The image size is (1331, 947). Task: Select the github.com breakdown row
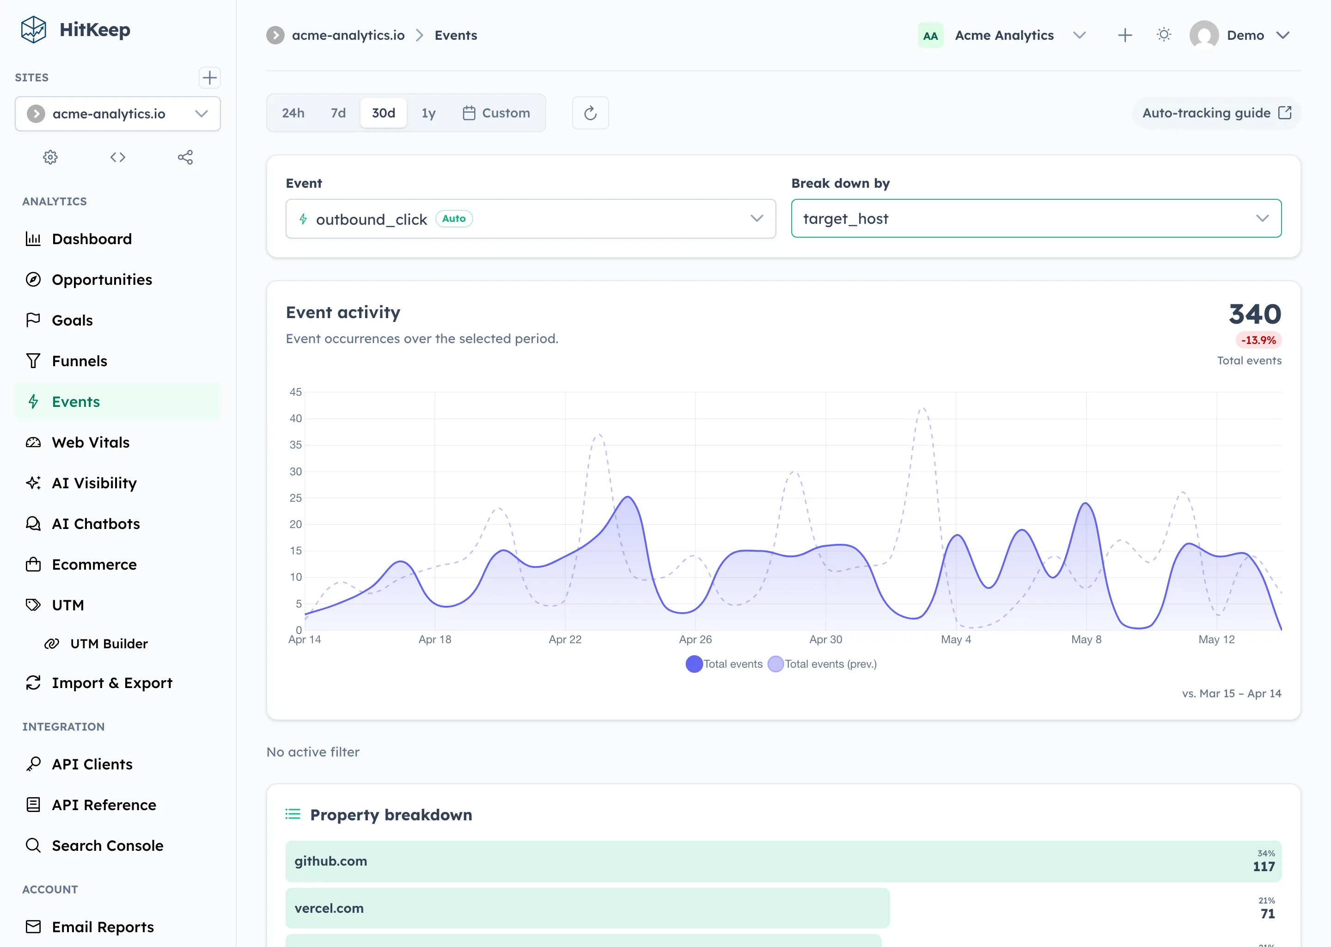point(783,861)
